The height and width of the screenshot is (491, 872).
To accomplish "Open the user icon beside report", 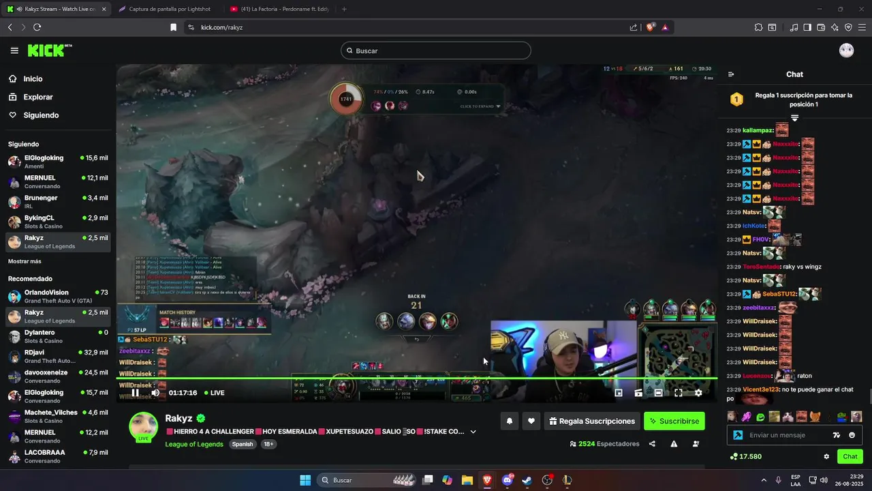I will [696, 444].
